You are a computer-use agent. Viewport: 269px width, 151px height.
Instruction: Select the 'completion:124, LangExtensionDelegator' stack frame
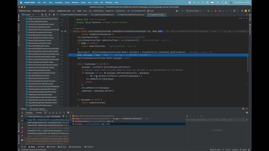[x=47, y=130]
